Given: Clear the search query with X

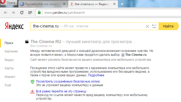Looking at the screenshot, I should coord(147,26).
